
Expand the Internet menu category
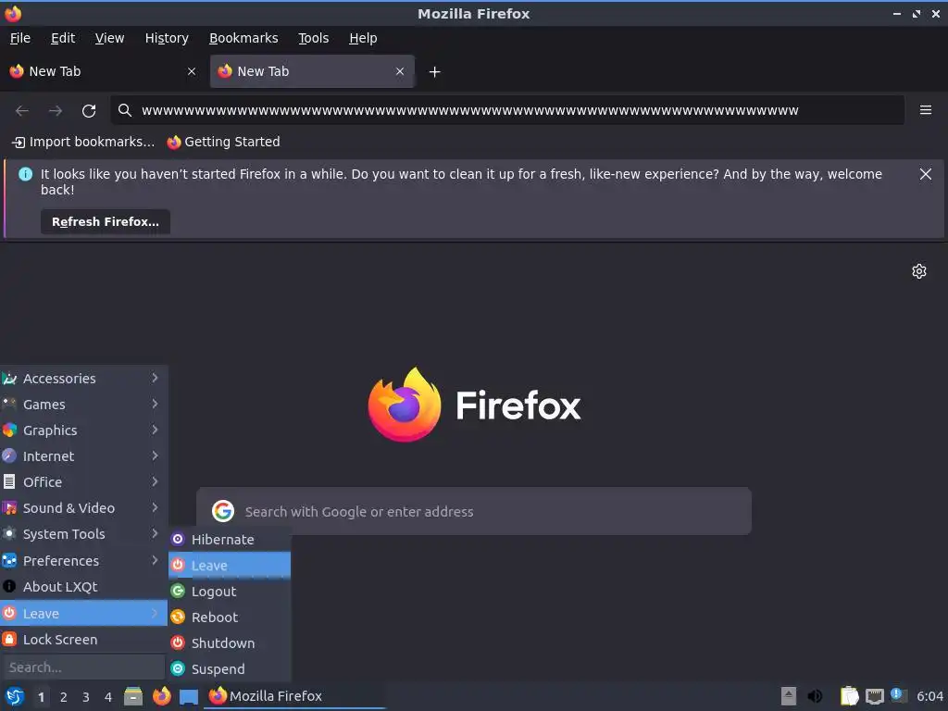tap(83, 456)
